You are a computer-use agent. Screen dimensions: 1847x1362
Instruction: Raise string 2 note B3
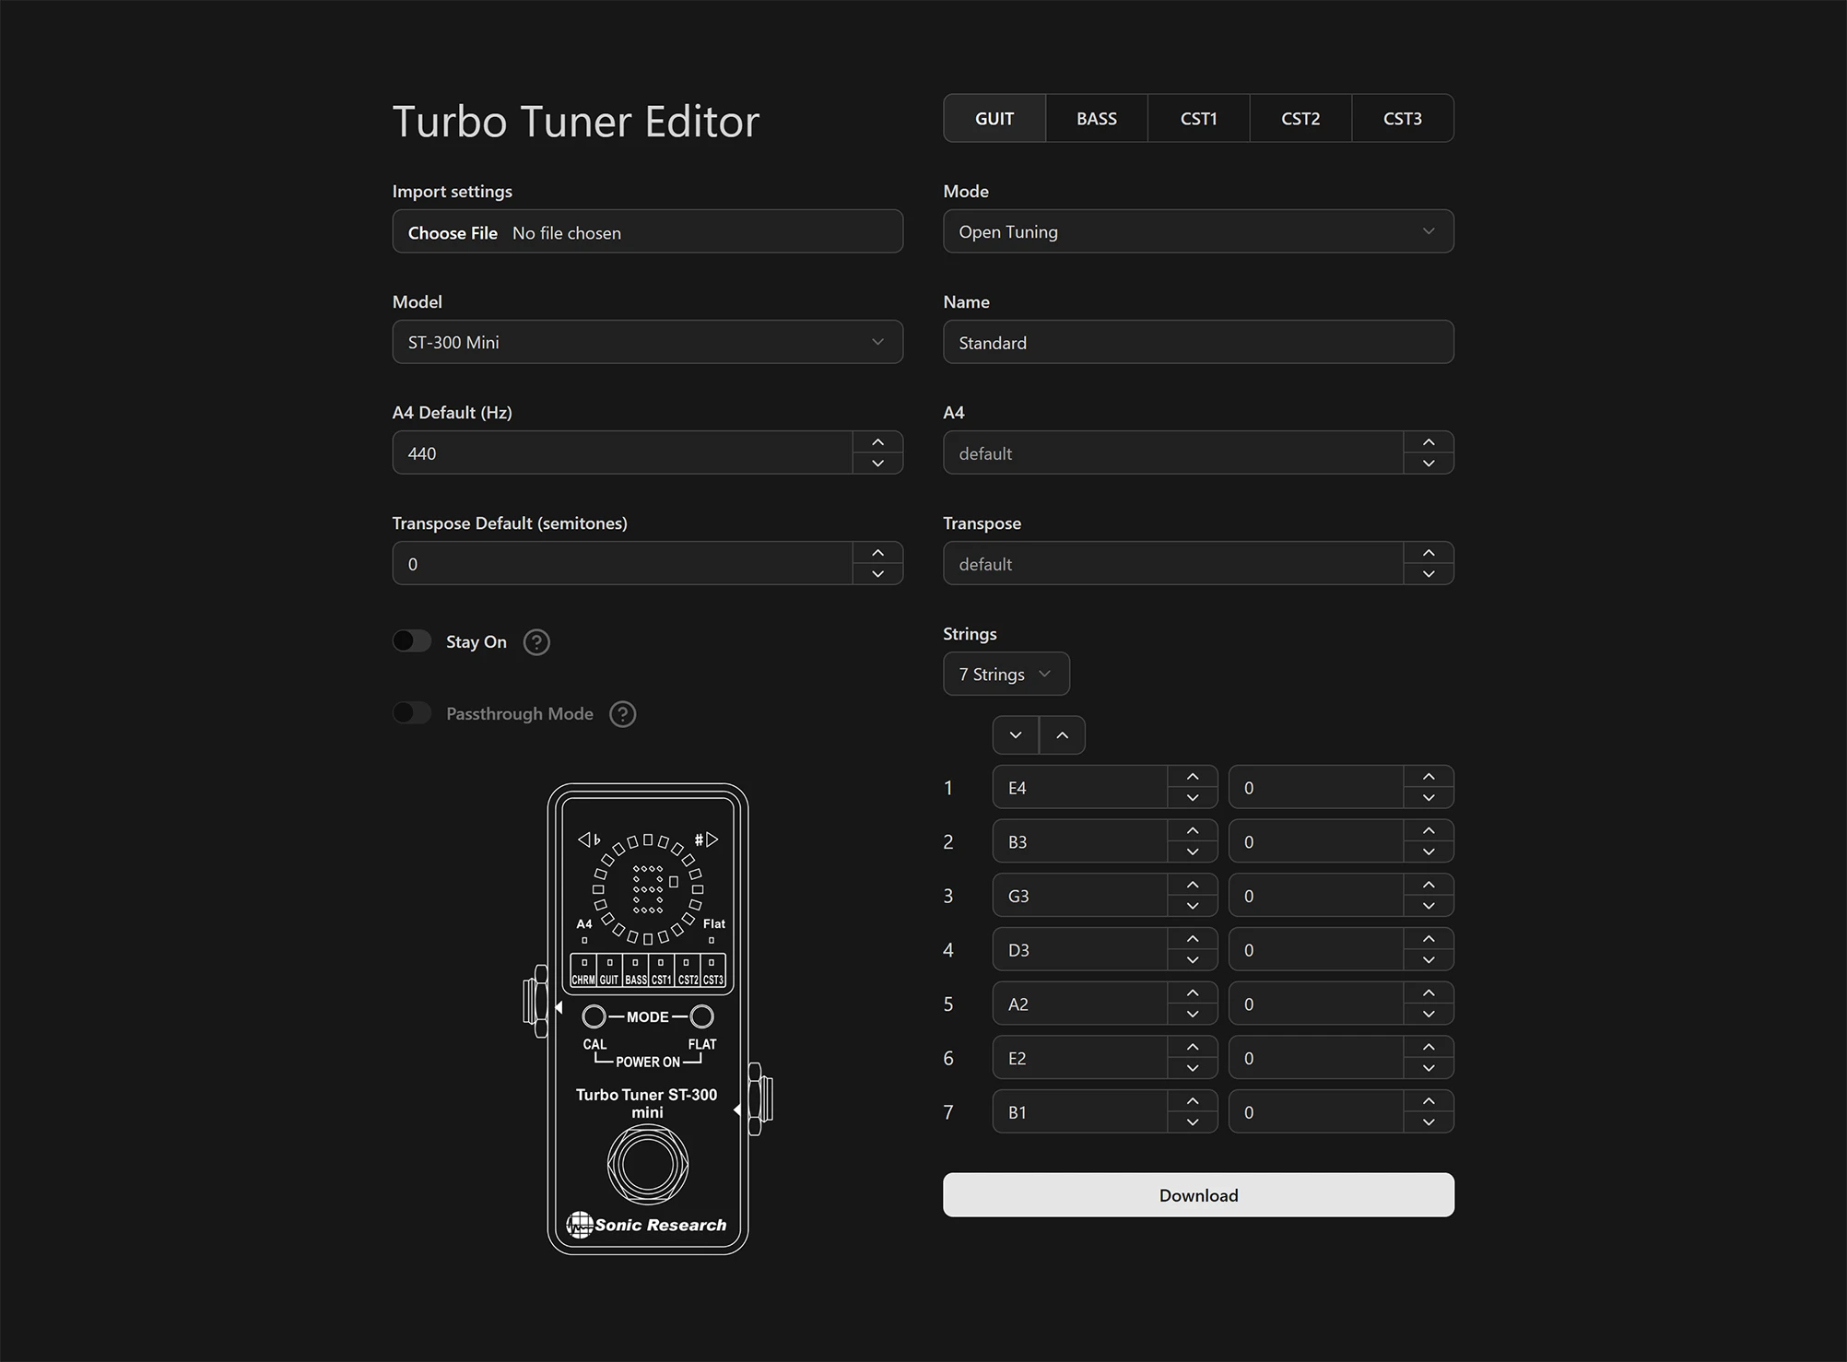pos(1193,831)
